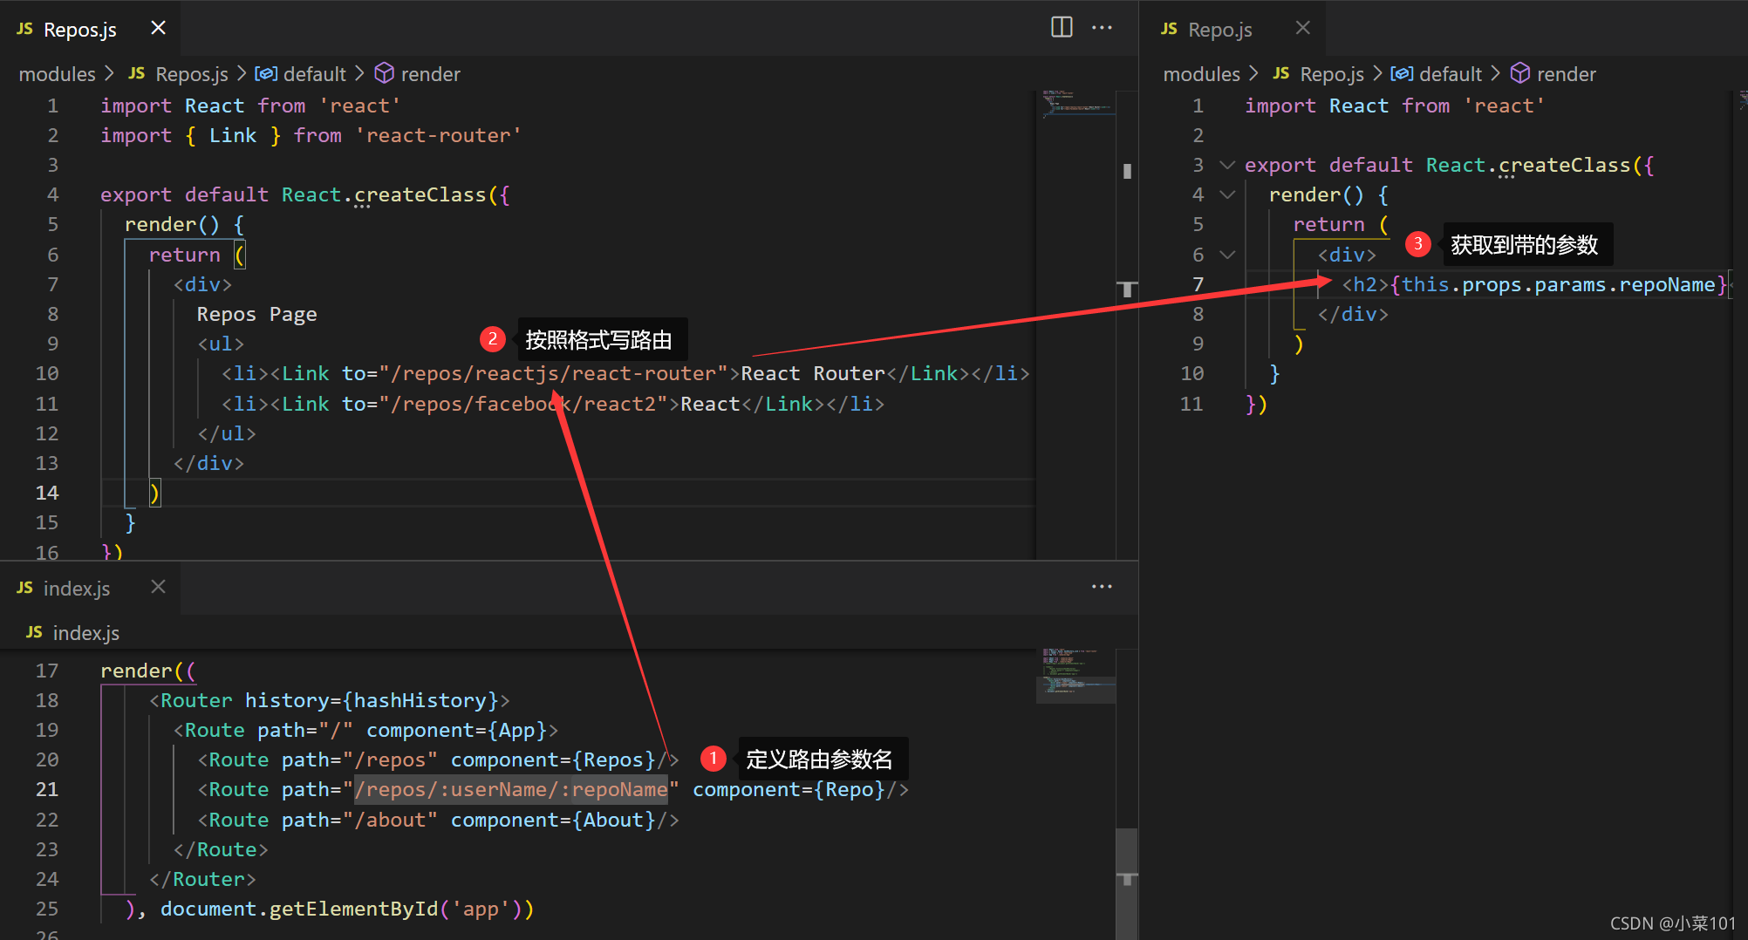
Task: Click 'default' breadcrumb in Repo.js editor
Action: point(1451,74)
